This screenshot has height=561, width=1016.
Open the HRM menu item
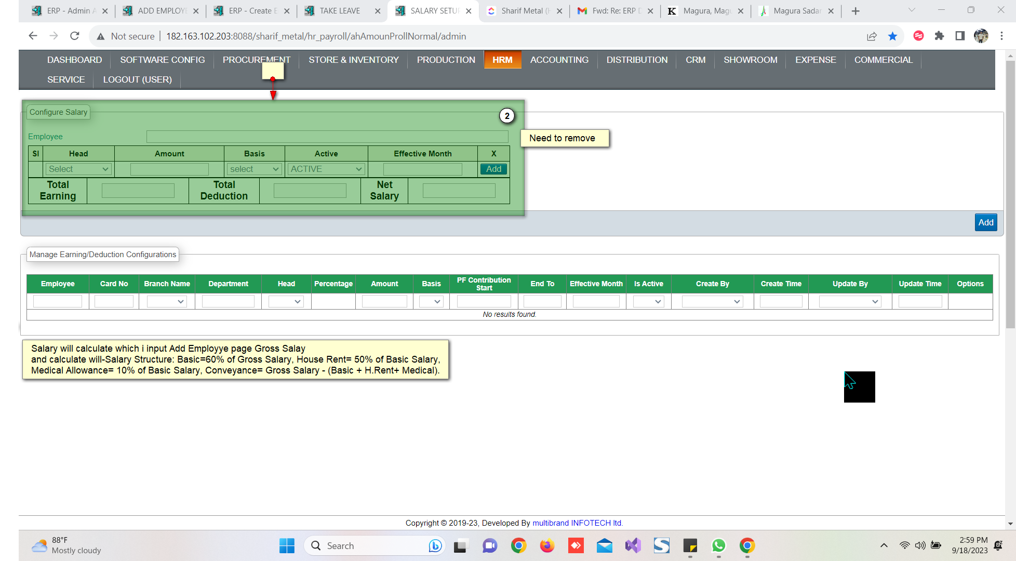[502, 60]
